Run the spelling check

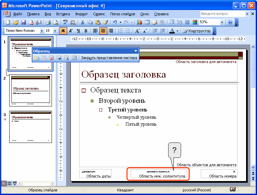click(x=65, y=22)
